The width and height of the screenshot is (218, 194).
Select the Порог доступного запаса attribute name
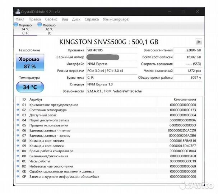49,120
